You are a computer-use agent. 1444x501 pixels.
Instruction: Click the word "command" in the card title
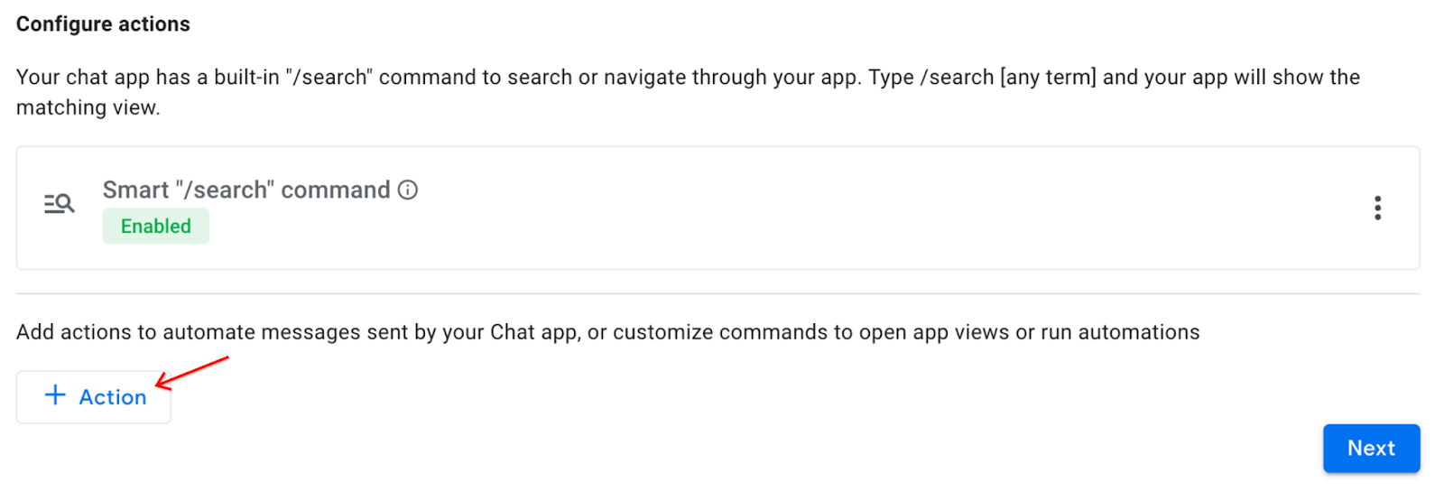click(336, 190)
